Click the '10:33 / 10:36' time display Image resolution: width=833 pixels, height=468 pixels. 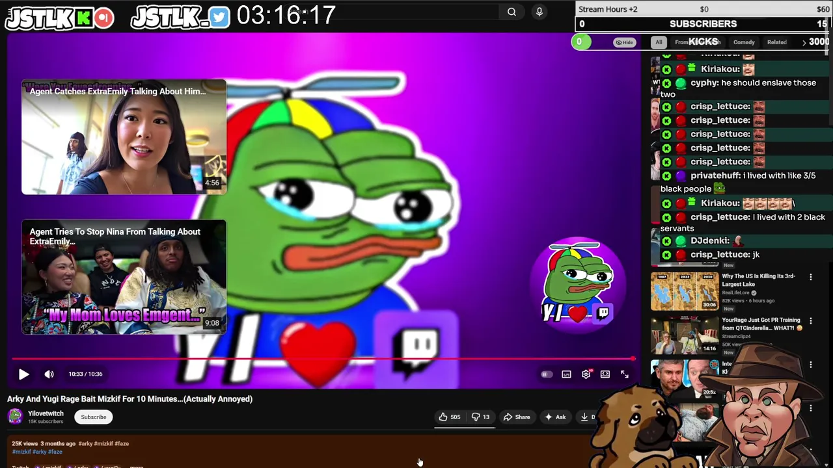85,374
